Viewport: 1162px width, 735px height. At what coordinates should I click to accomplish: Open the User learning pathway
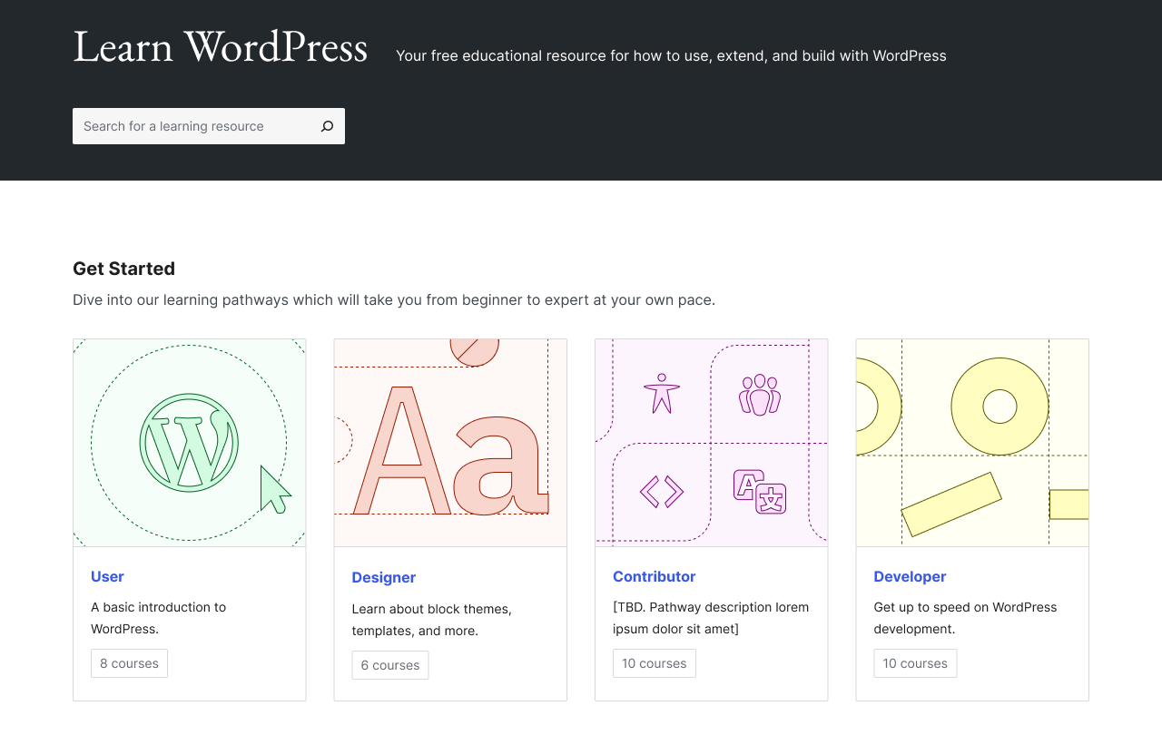(x=107, y=577)
